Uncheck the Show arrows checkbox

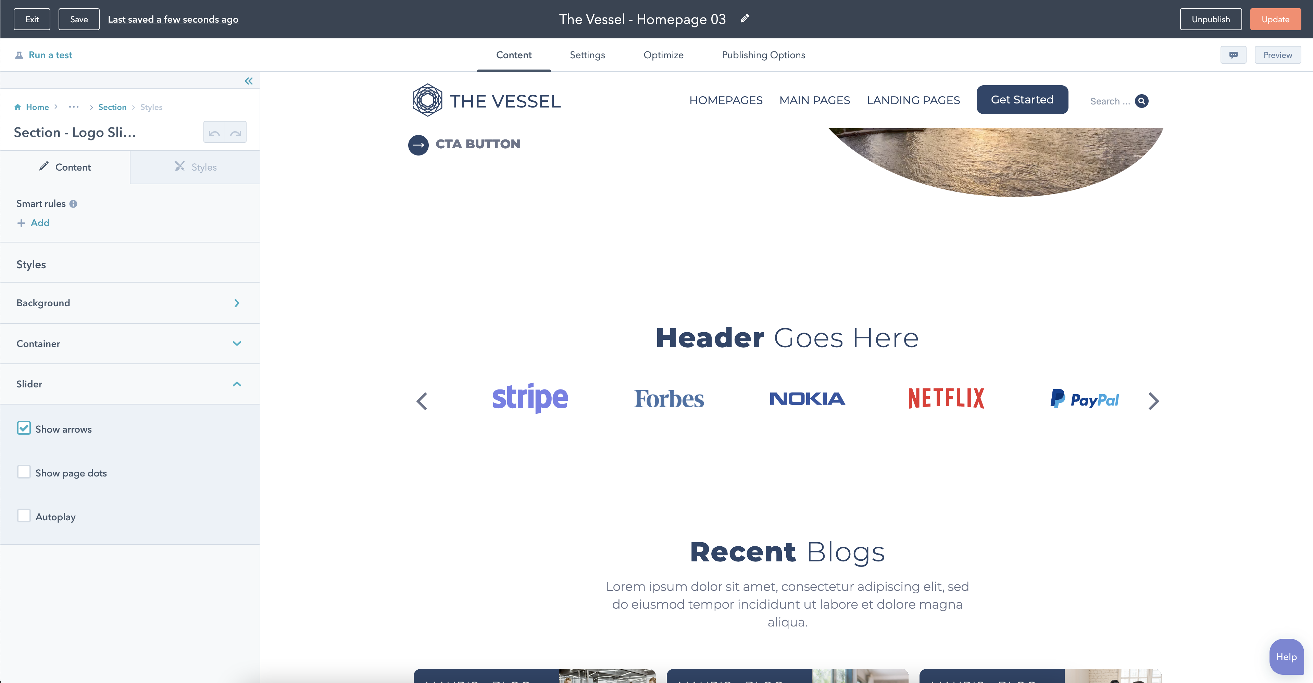(24, 428)
